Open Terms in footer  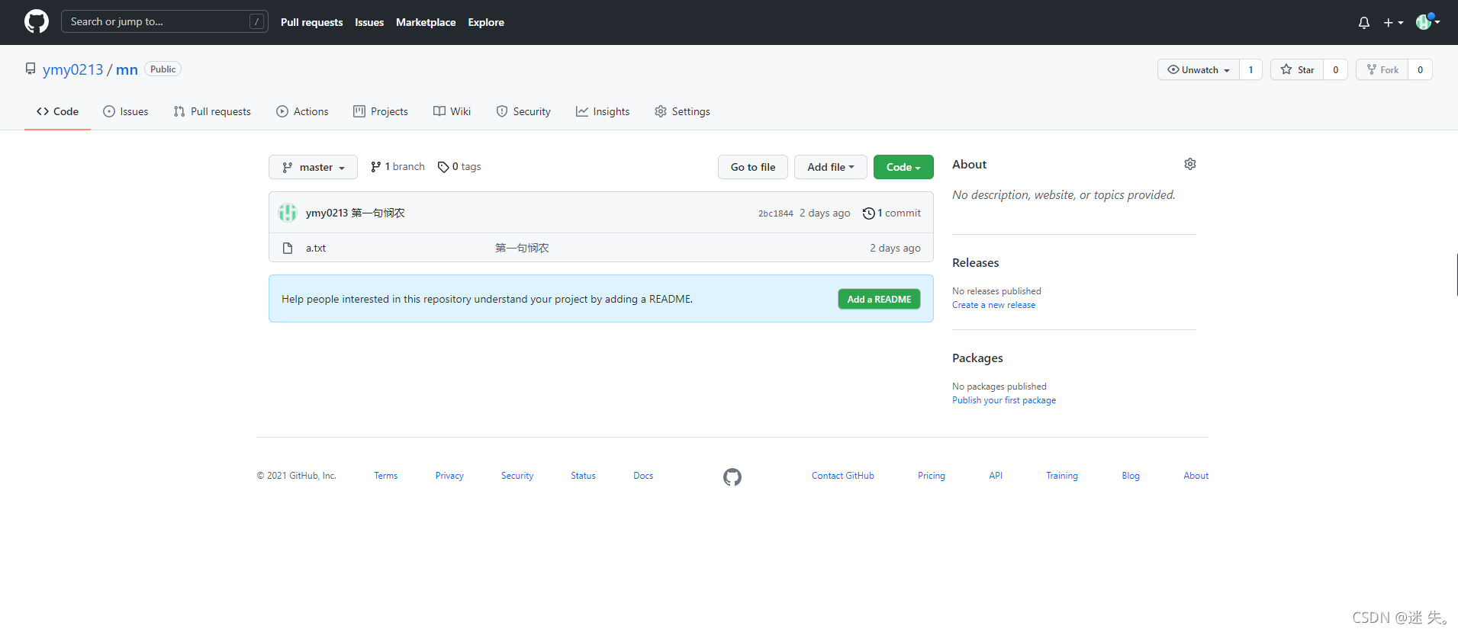coord(385,476)
